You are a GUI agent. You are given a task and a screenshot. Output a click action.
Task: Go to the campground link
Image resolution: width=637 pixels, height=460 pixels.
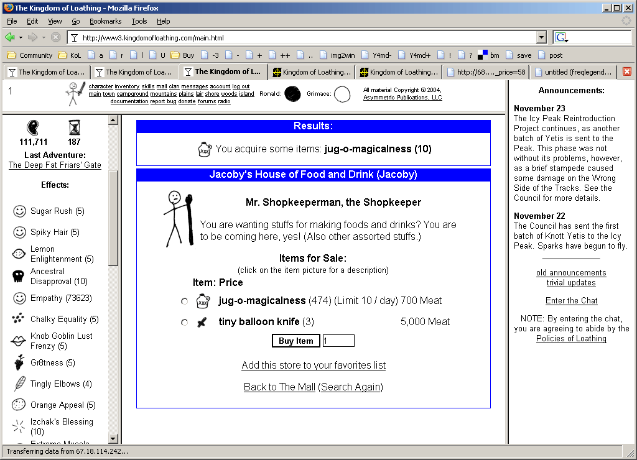[133, 94]
